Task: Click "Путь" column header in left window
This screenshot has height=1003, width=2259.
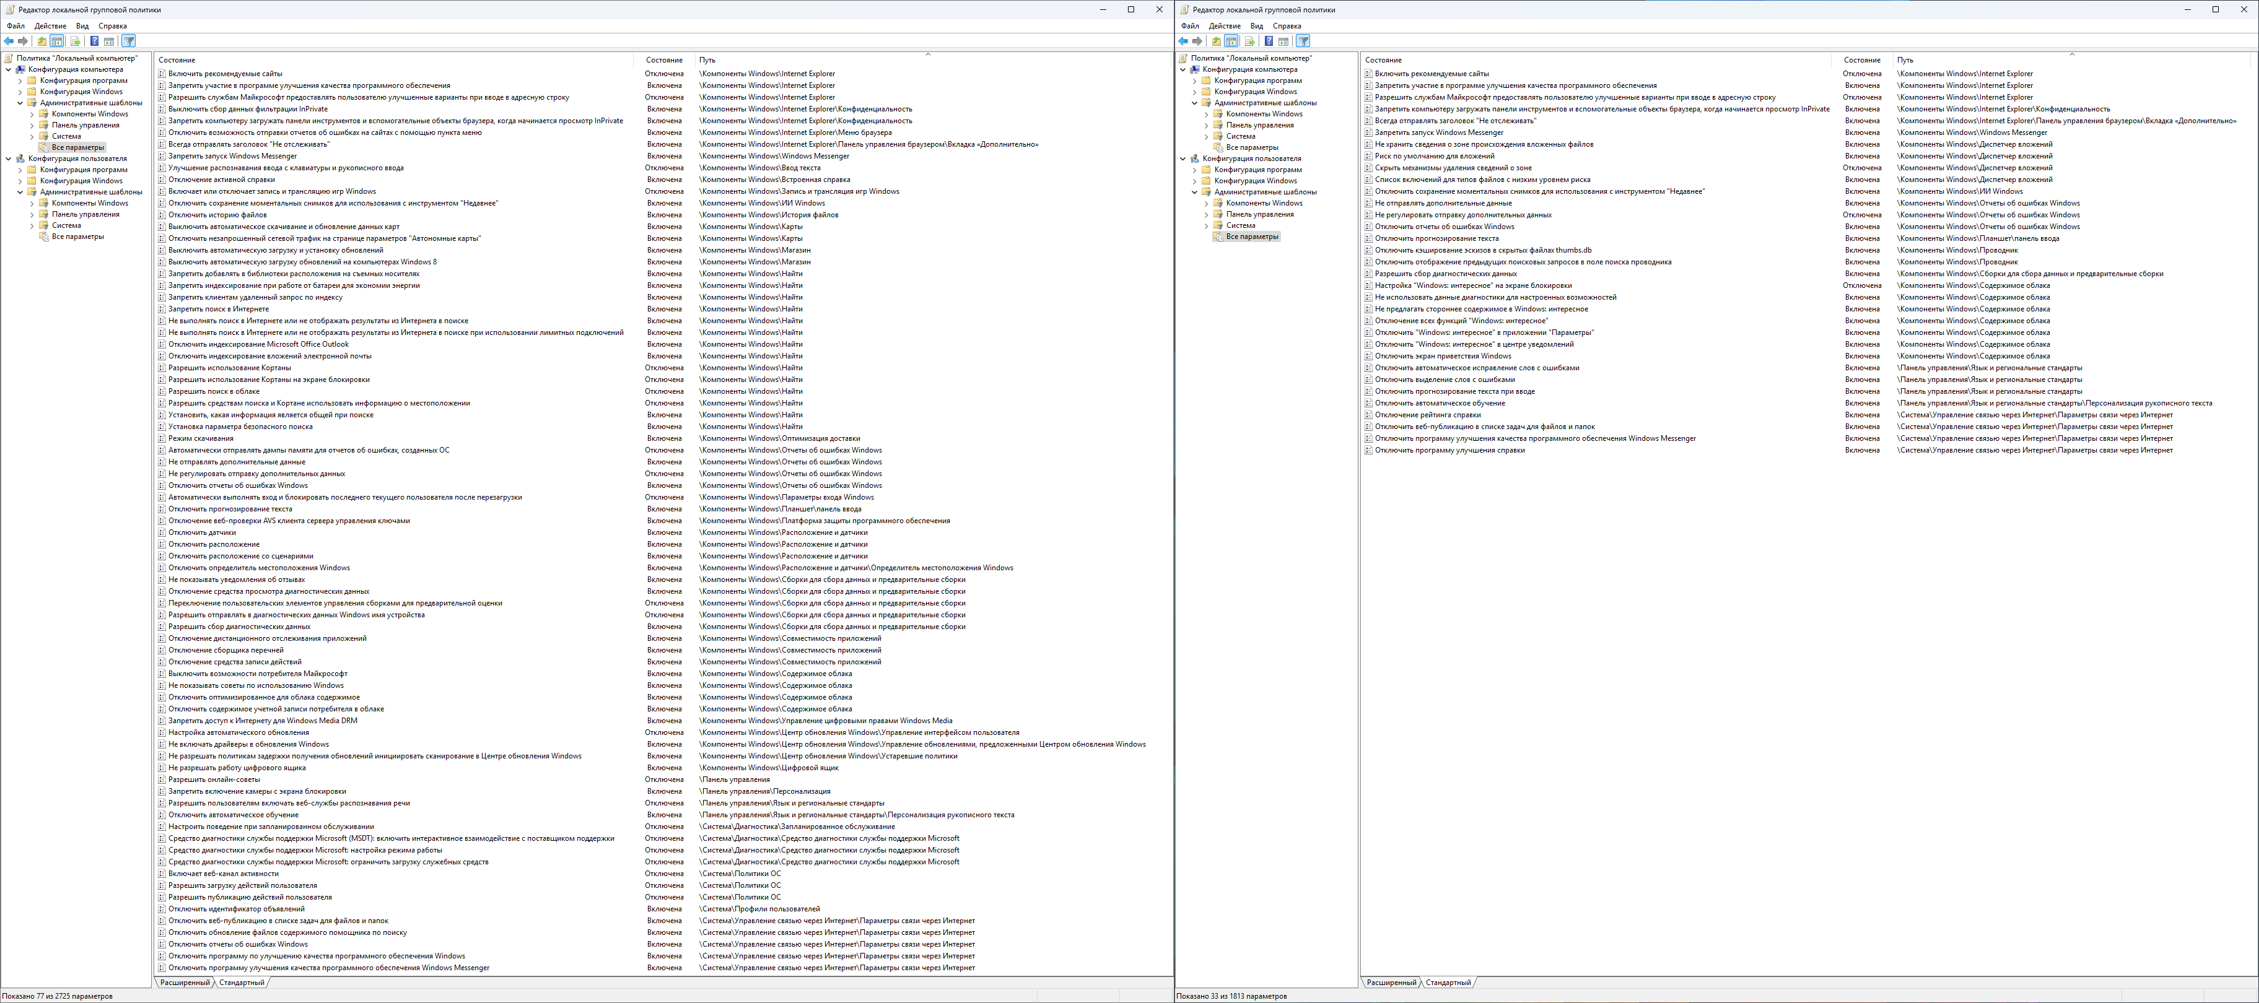Action: pos(707,61)
